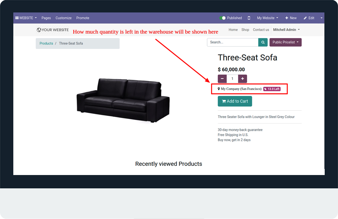Expand the Mitchell Admin user menu
This screenshot has width=338, height=219.
[x=286, y=30]
